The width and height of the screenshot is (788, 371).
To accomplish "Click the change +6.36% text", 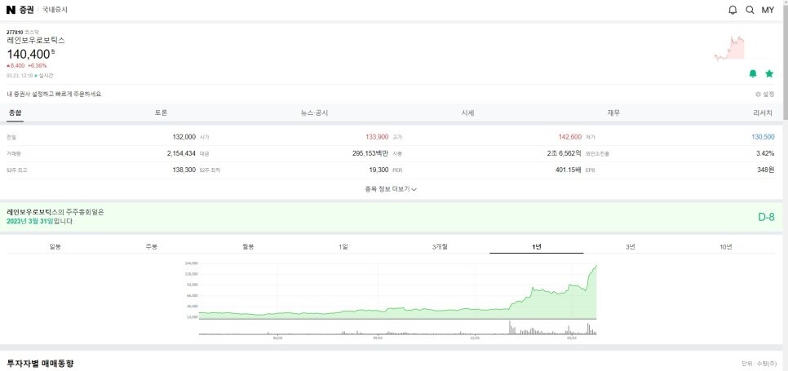I will [x=38, y=66].
